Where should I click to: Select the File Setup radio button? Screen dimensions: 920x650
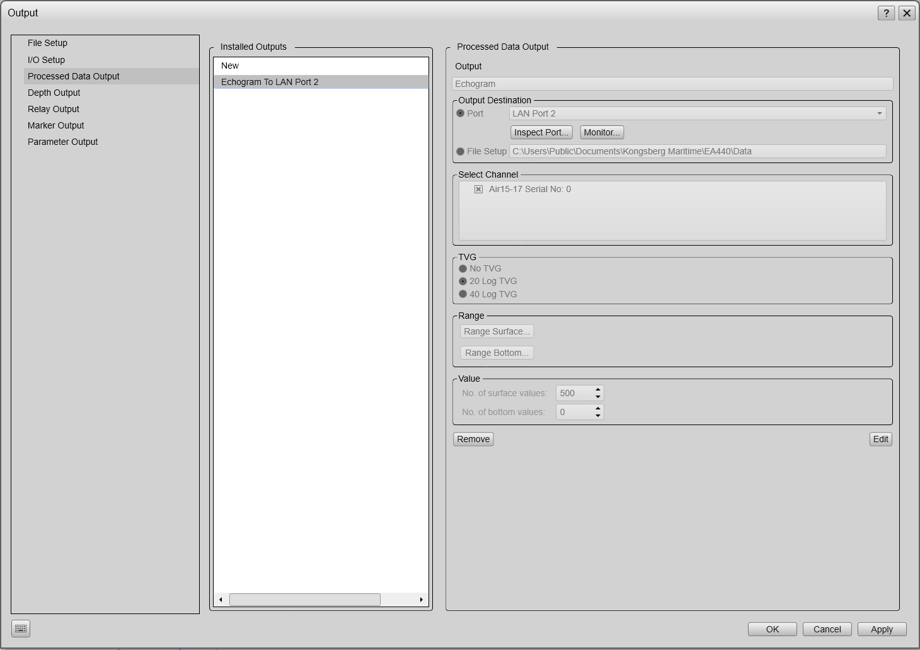[460, 151]
